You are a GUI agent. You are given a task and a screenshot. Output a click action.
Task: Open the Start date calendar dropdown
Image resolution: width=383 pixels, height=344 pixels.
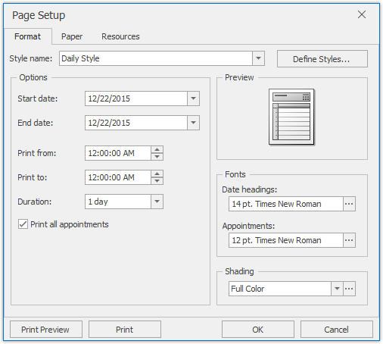tap(193, 99)
